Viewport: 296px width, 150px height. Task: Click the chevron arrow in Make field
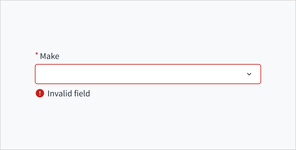coord(249,74)
